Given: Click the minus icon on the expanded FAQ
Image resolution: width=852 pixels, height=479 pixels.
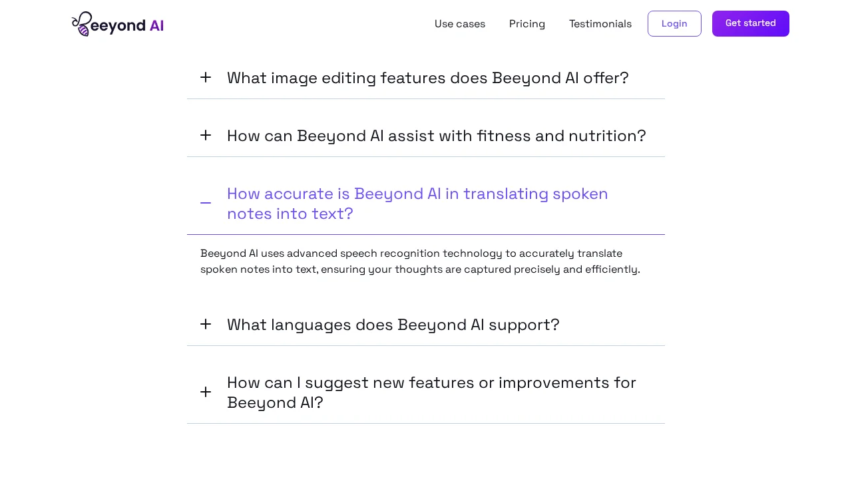Looking at the screenshot, I should [206, 200].
